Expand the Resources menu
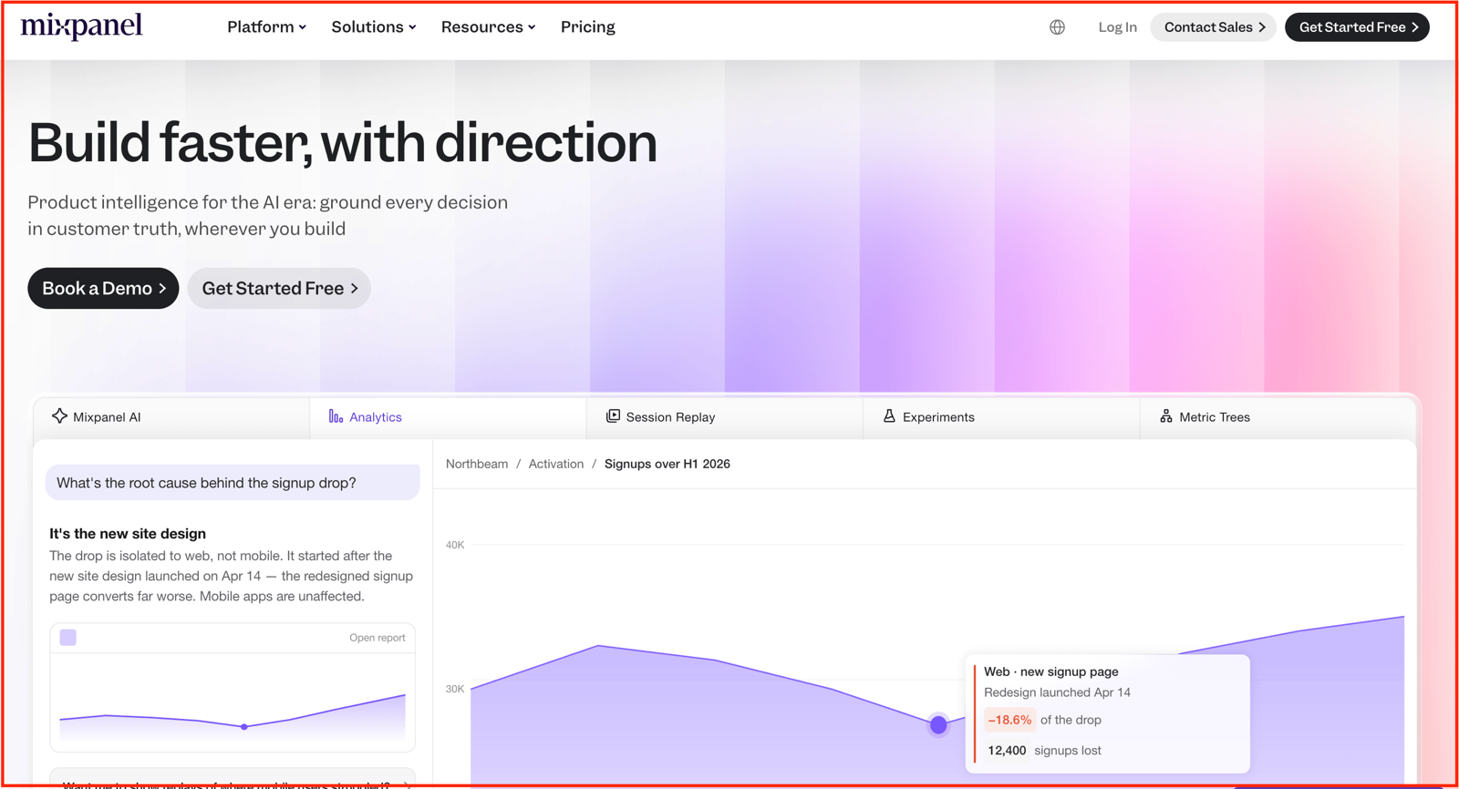Viewport: 1459px width, 789px height. [489, 27]
